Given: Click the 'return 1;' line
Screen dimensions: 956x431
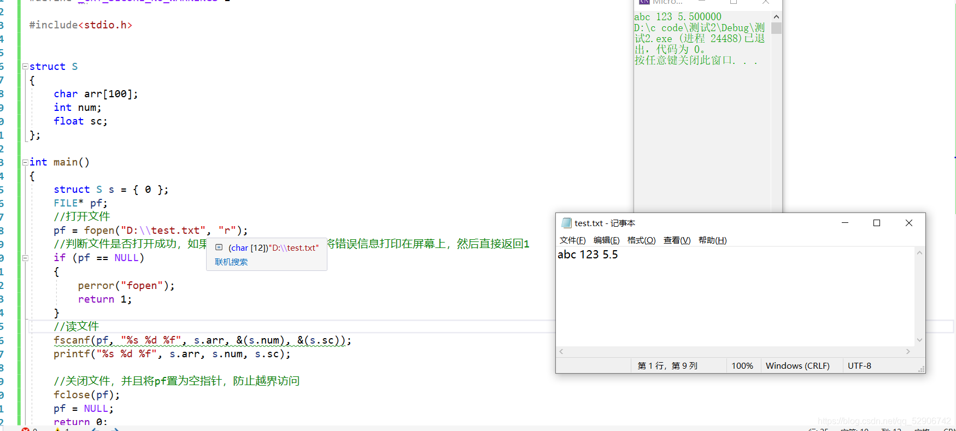Looking at the screenshot, I should pos(105,299).
